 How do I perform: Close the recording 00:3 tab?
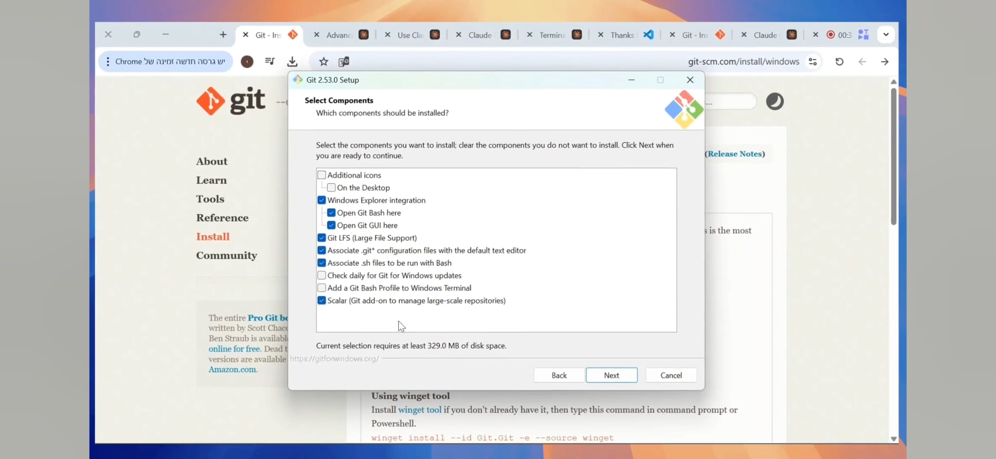pos(816,35)
